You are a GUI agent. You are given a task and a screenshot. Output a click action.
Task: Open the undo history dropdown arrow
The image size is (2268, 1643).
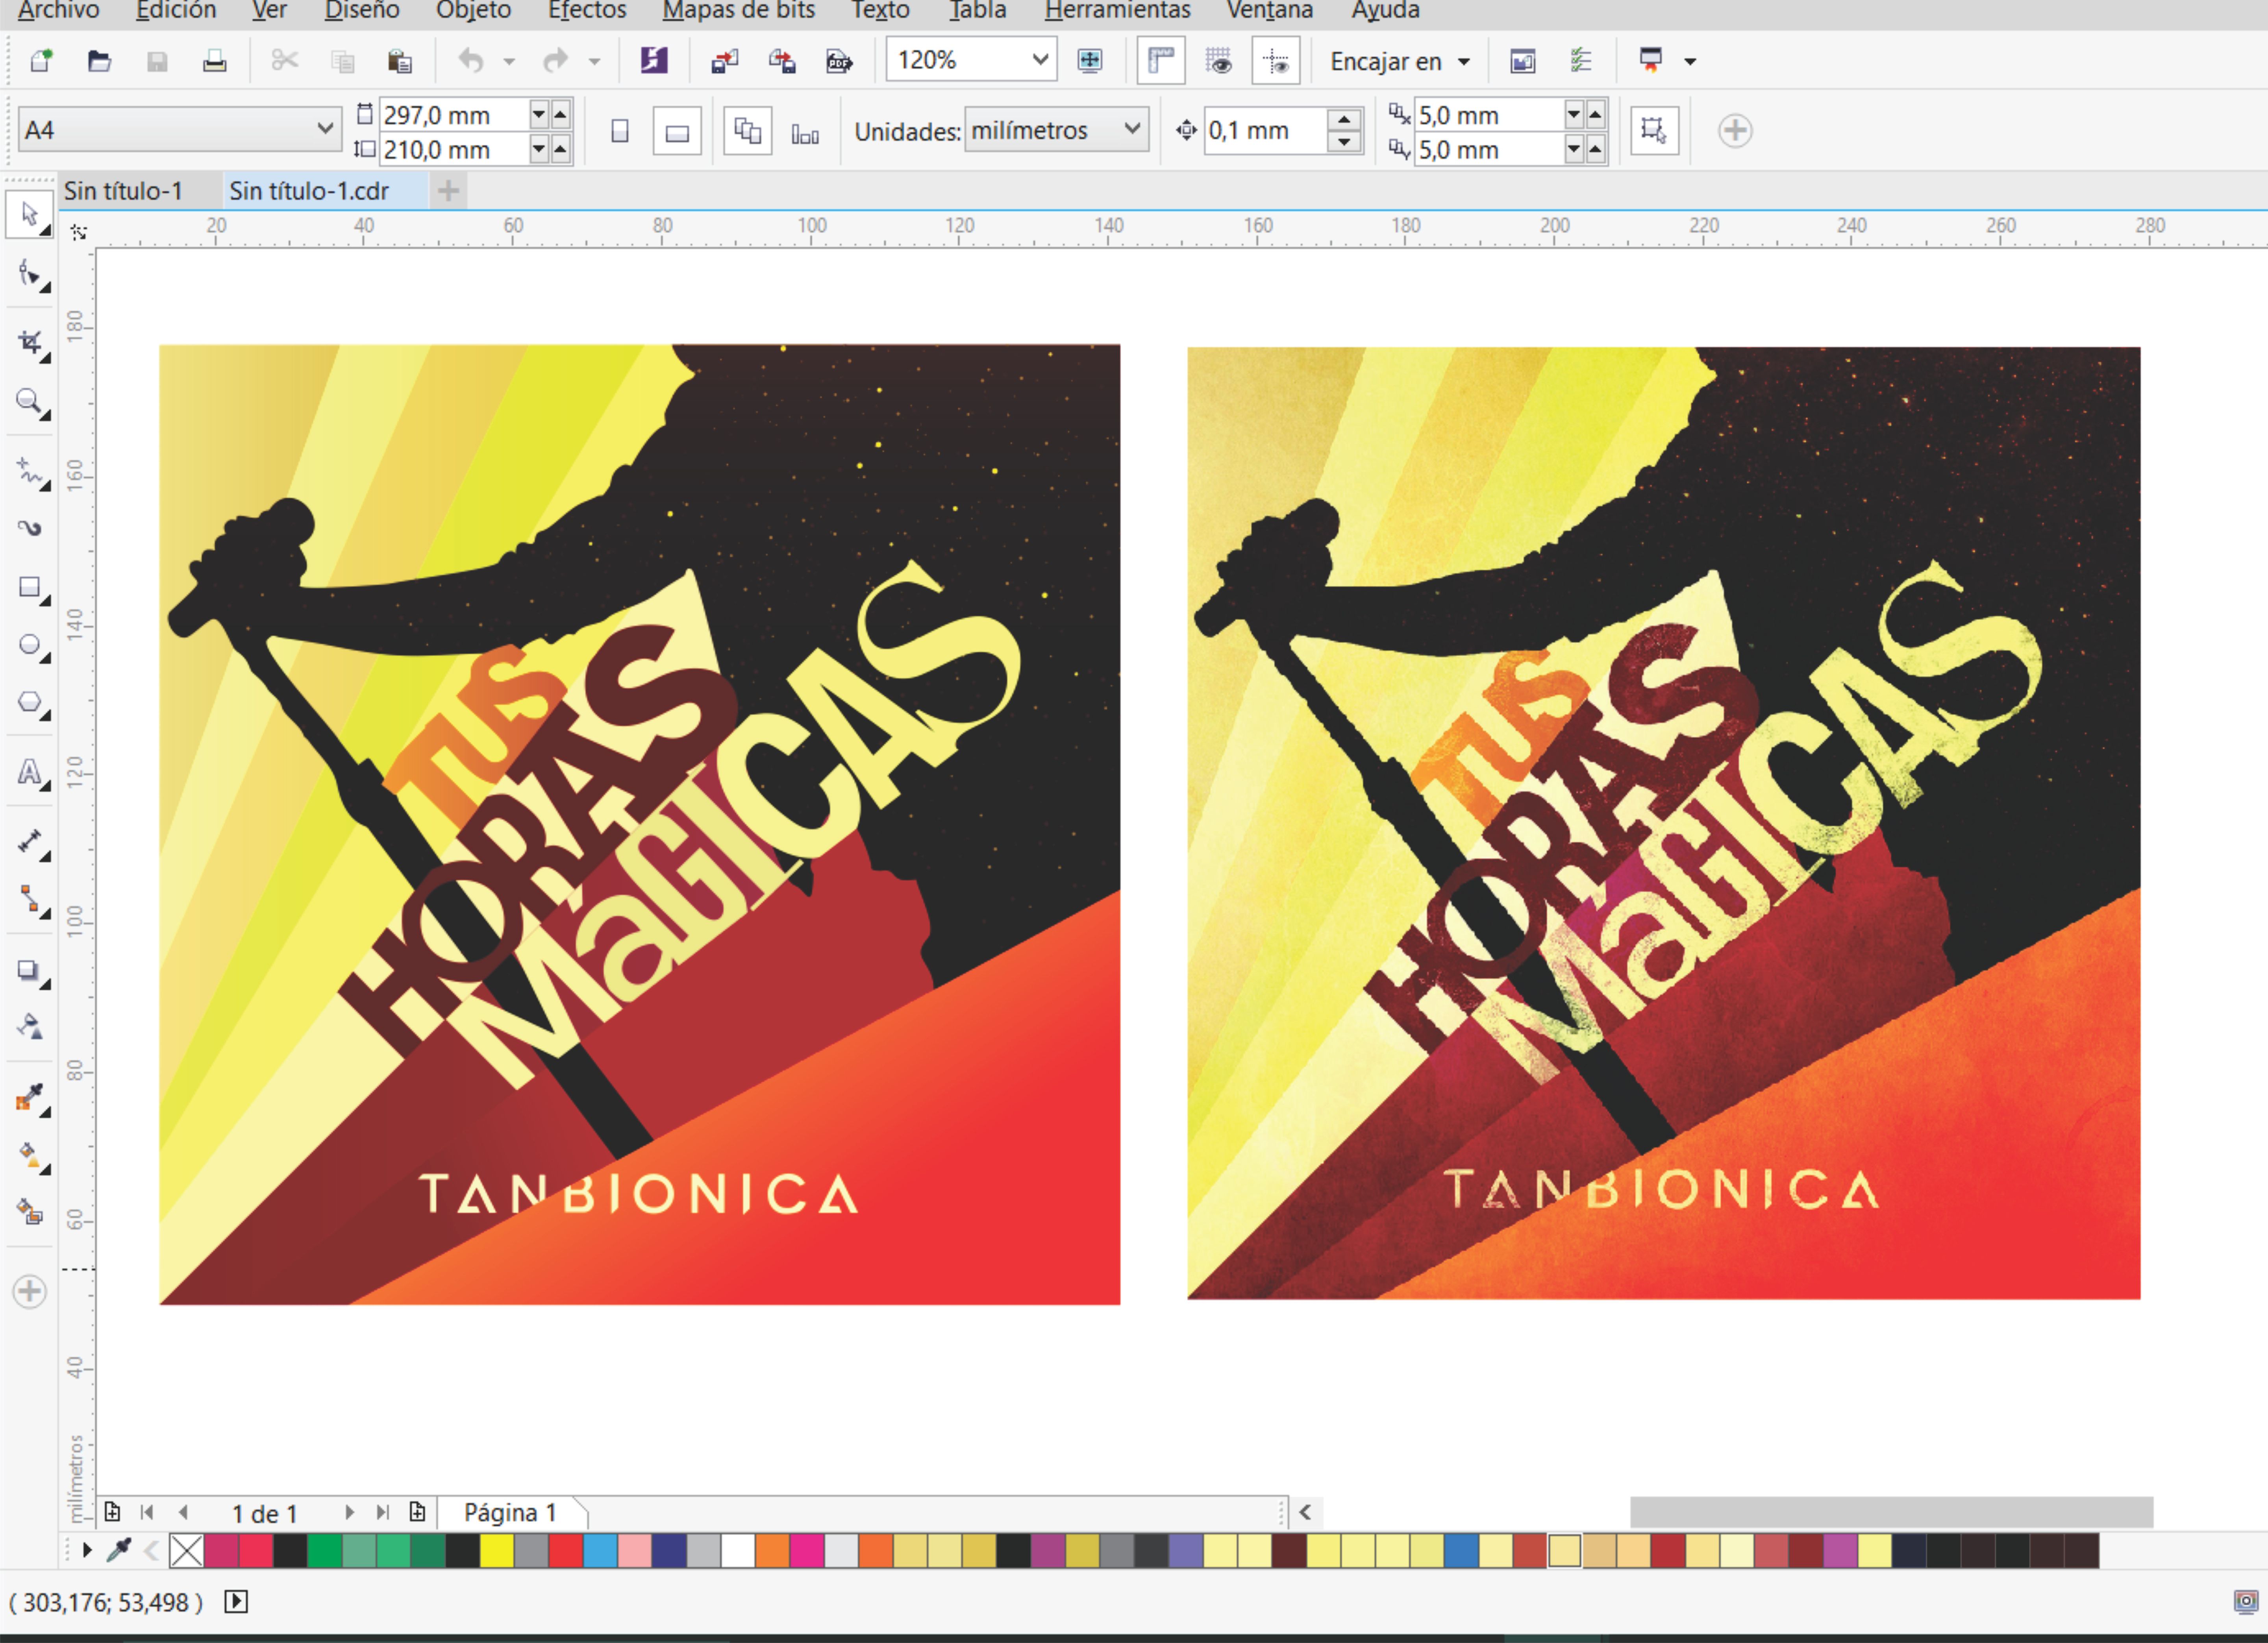509,62
